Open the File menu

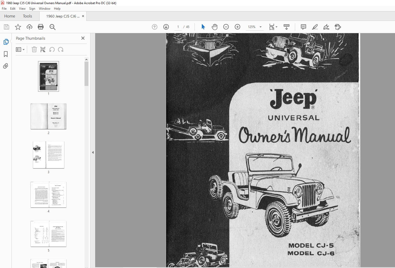point(4,9)
